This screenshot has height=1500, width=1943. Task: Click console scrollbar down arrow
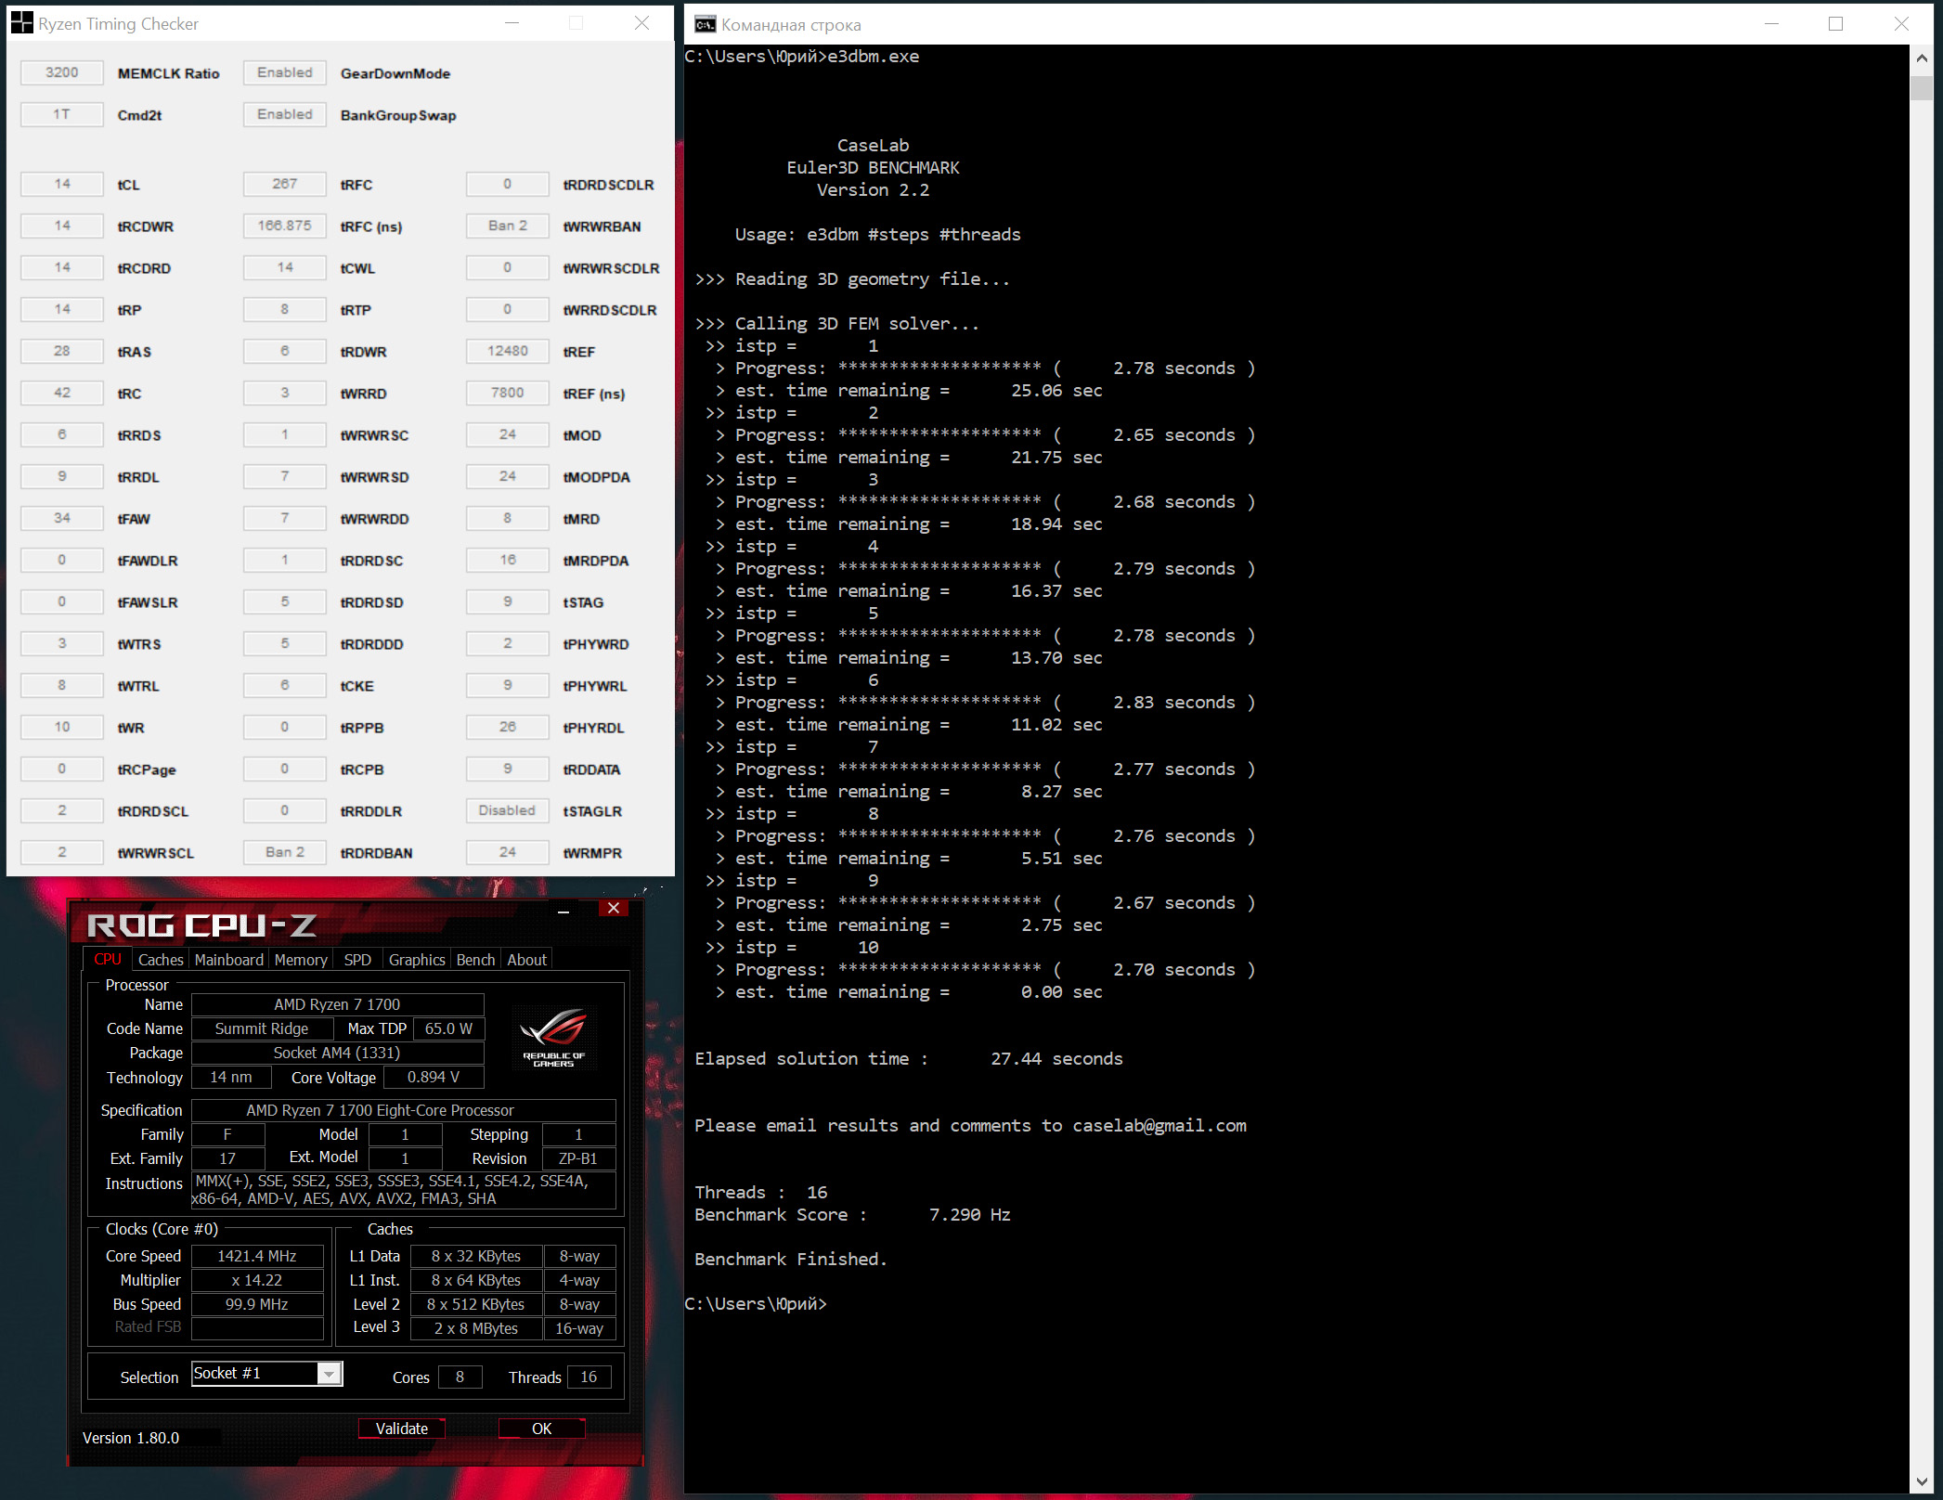tap(1921, 1482)
